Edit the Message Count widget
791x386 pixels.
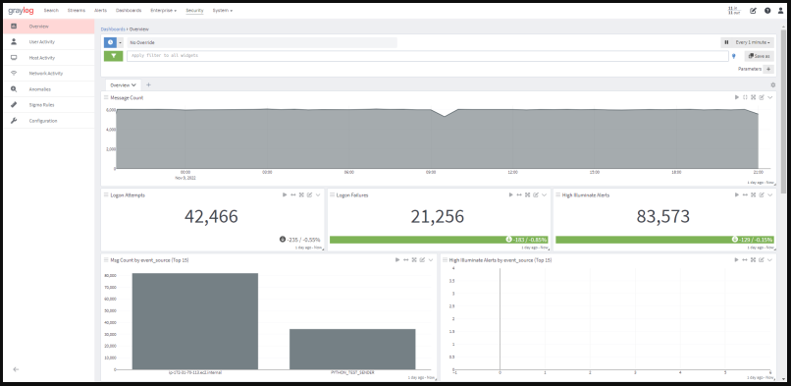(x=762, y=97)
